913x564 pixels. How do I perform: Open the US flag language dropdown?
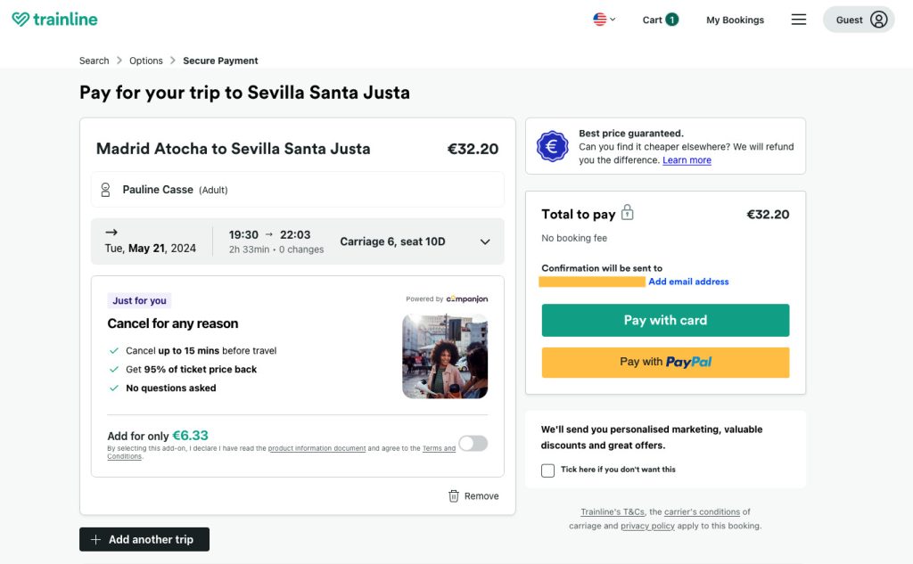(x=604, y=20)
